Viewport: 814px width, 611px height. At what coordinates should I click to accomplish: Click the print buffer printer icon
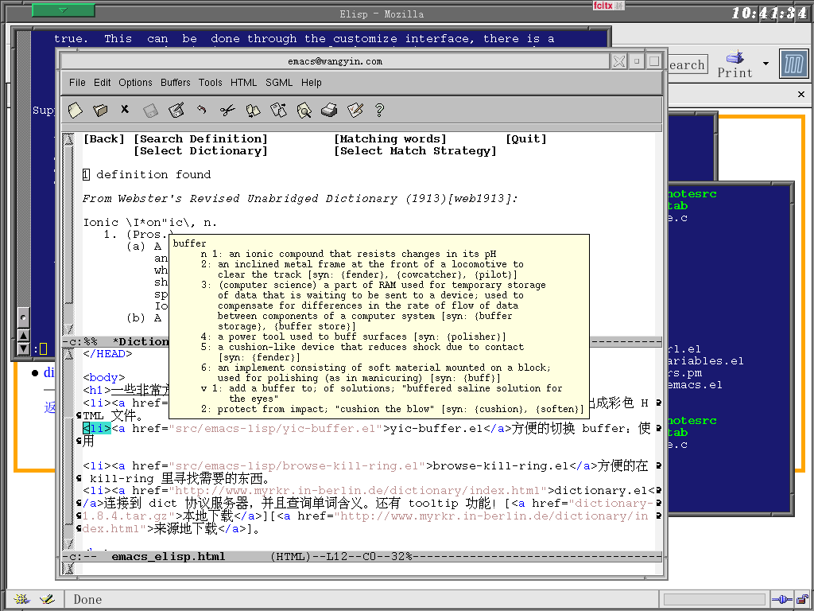(329, 110)
